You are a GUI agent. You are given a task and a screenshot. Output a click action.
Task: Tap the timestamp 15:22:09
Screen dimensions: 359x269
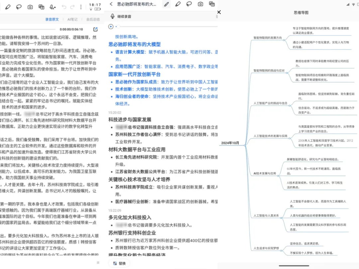pyautogui.click(x=115, y=211)
